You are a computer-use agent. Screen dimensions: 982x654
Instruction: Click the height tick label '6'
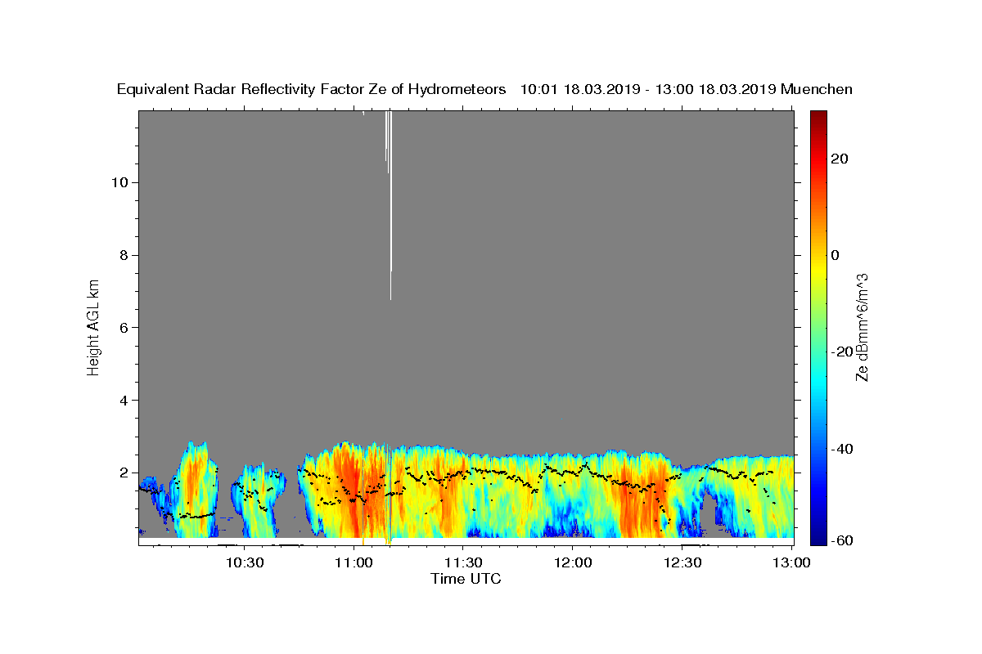pos(122,328)
